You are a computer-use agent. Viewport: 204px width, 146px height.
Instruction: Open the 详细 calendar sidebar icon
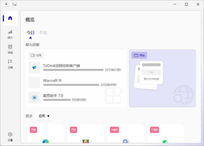pos(10,49)
